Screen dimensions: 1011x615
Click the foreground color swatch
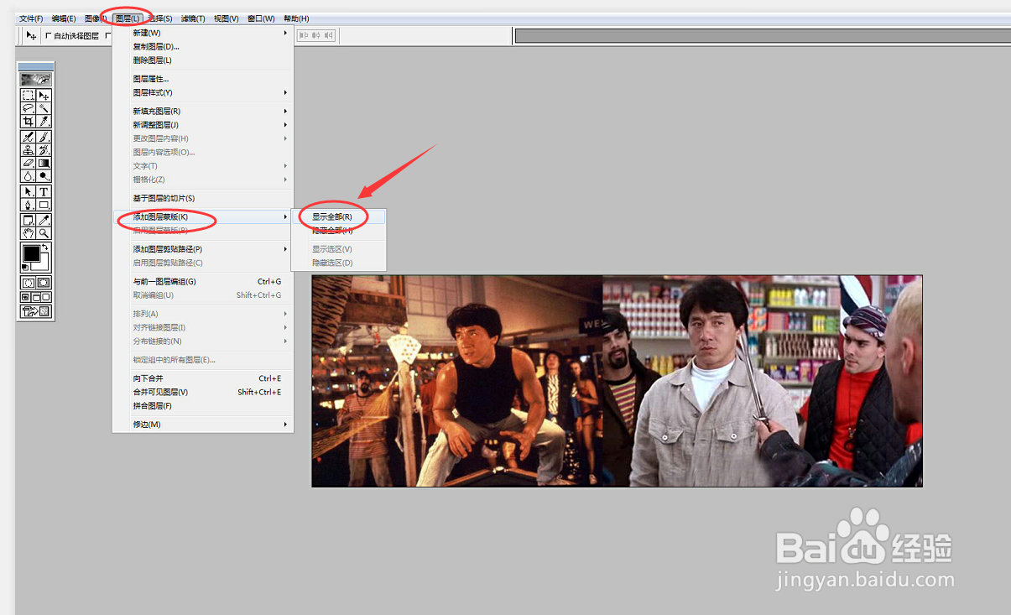pyautogui.click(x=31, y=253)
